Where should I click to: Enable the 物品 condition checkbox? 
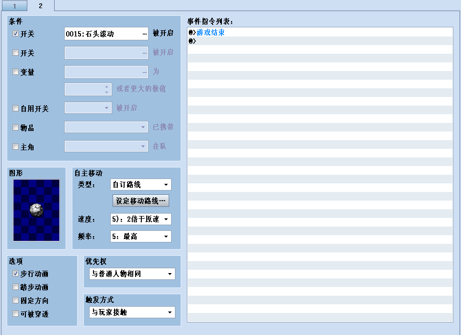tap(16, 128)
